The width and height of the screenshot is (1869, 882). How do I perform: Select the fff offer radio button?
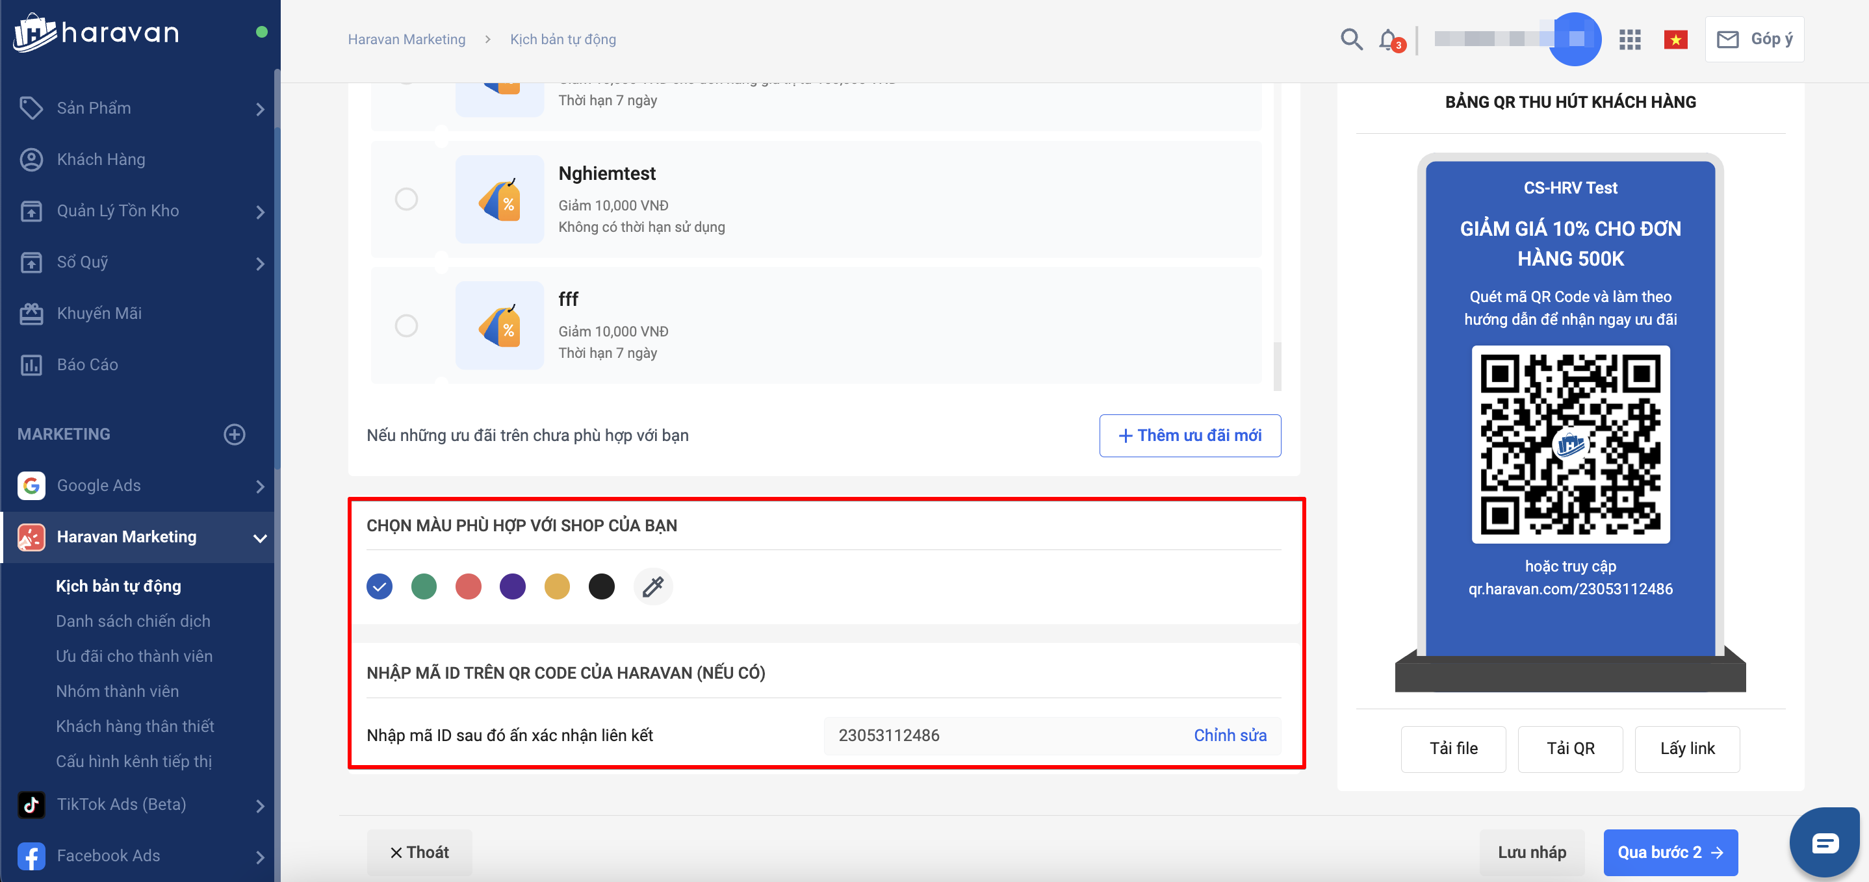[x=406, y=325]
